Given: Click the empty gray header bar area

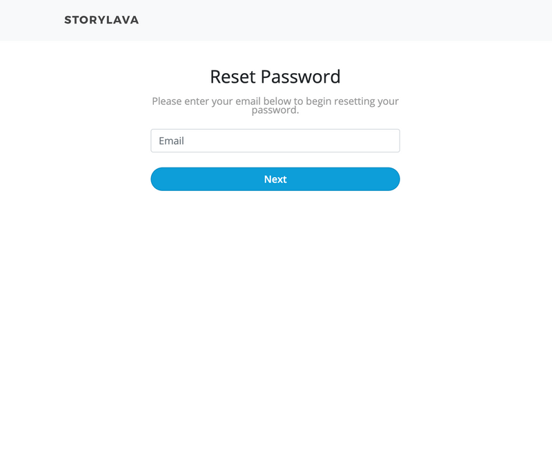Looking at the screenshot, I should (x=345, y=20).
